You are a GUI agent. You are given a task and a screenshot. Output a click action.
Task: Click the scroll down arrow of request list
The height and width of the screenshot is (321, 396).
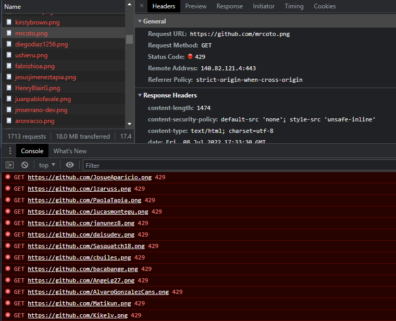point(129,124)
